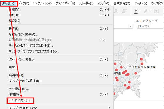Open the データ(D) menu
Screen dimensions: 164x109
[24, 3]
